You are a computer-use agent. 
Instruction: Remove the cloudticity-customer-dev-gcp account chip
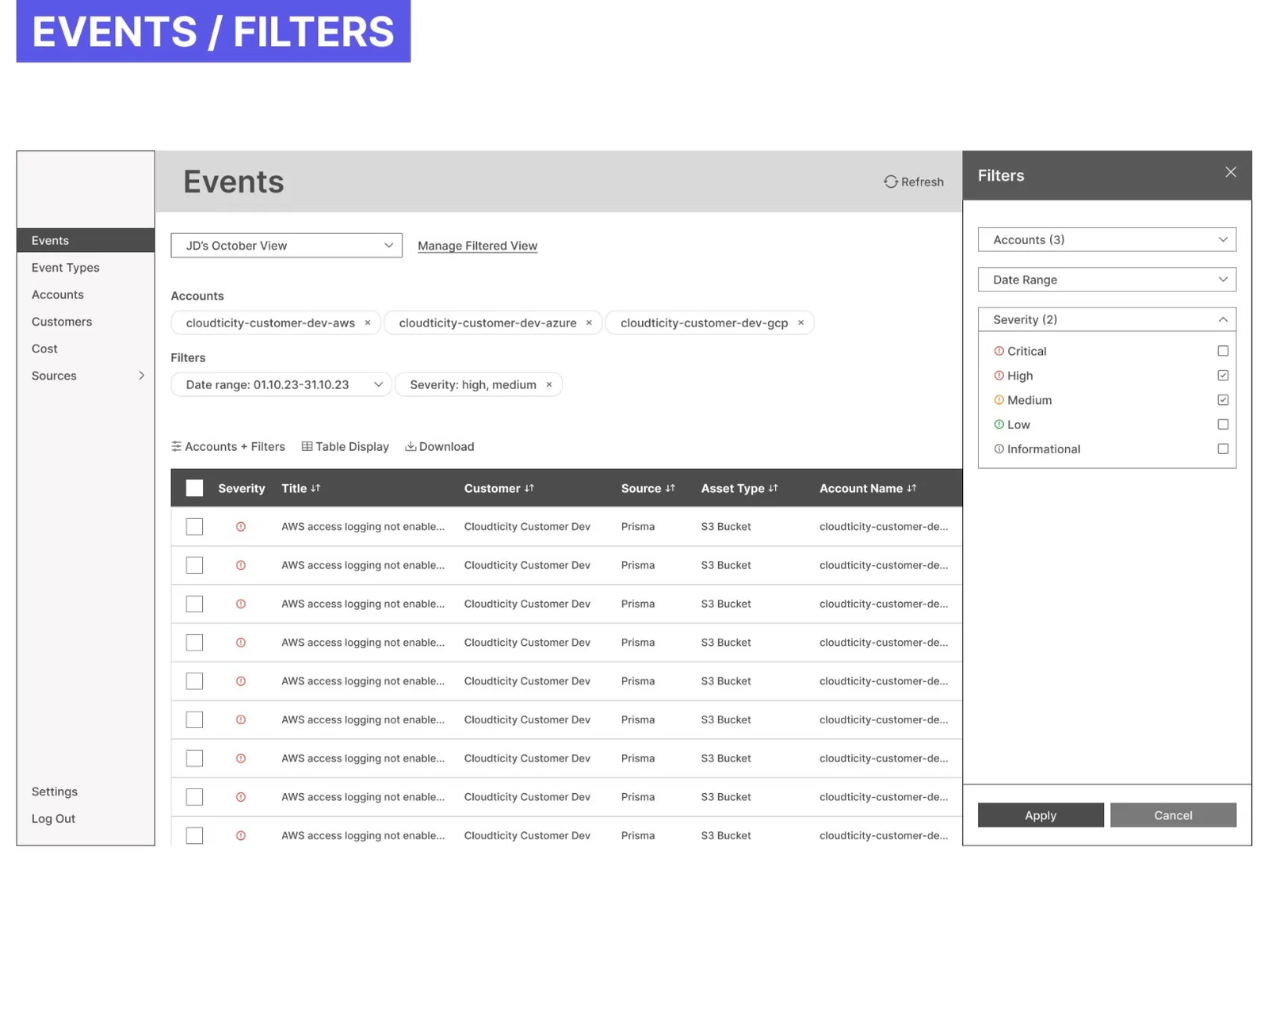pyautogui.click(x=800, y=322)
